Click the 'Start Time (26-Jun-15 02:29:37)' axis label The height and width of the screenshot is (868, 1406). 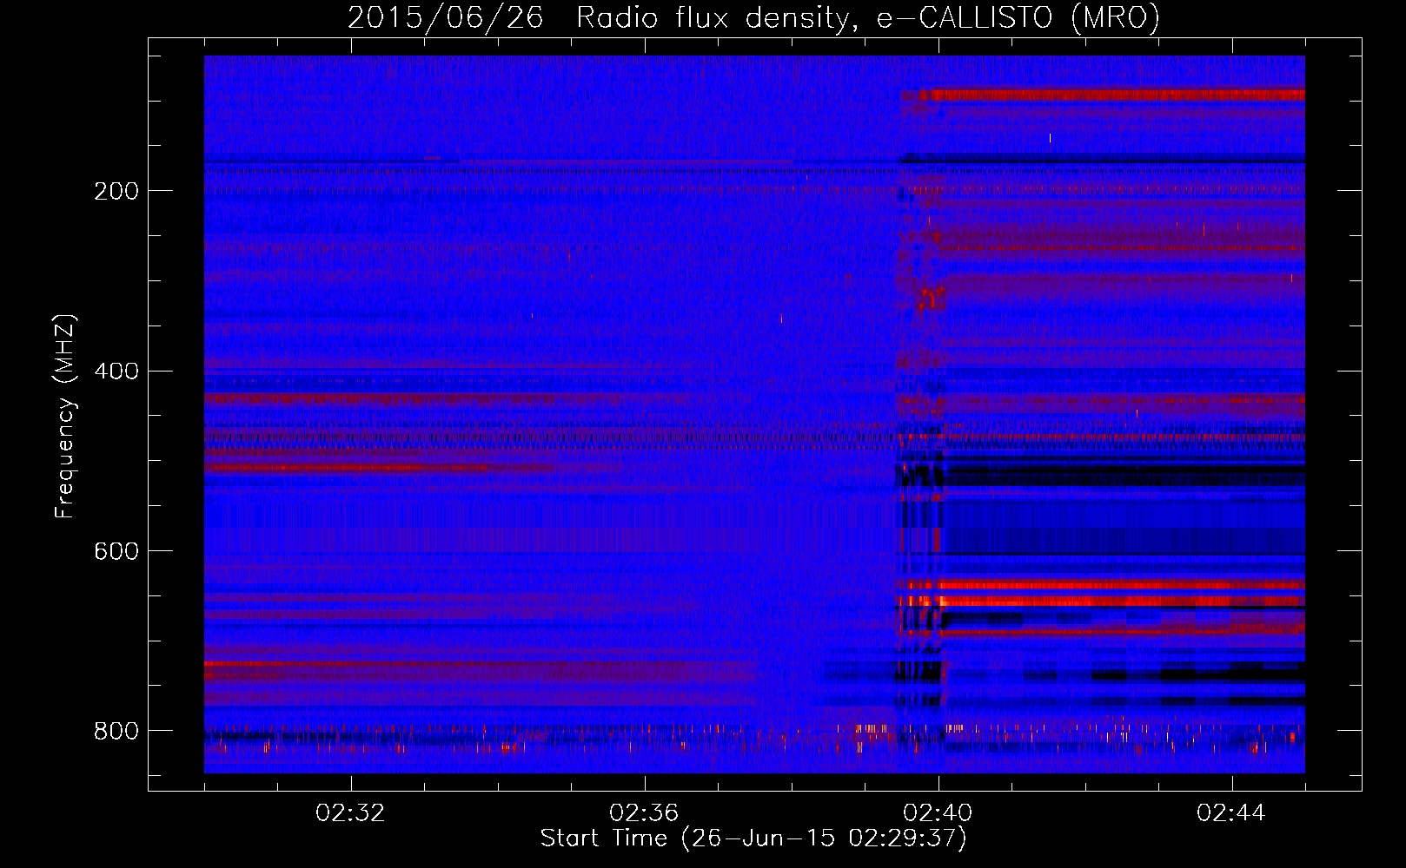[753, 838]
